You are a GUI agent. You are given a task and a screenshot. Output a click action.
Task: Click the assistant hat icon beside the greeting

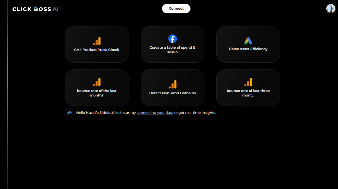pos(69,113)
